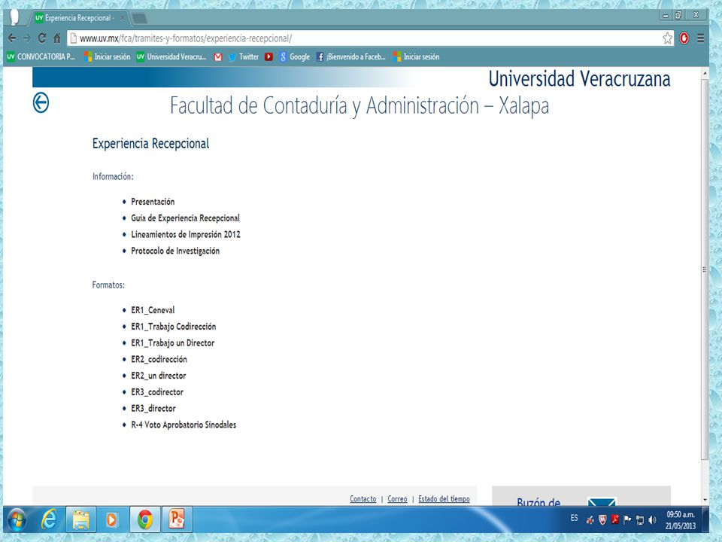Click the browser Back arrow
The image size is (722, 542).
click(x=12, y=38)
